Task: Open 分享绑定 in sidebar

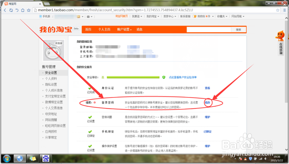Action: [x=51, y=138]
